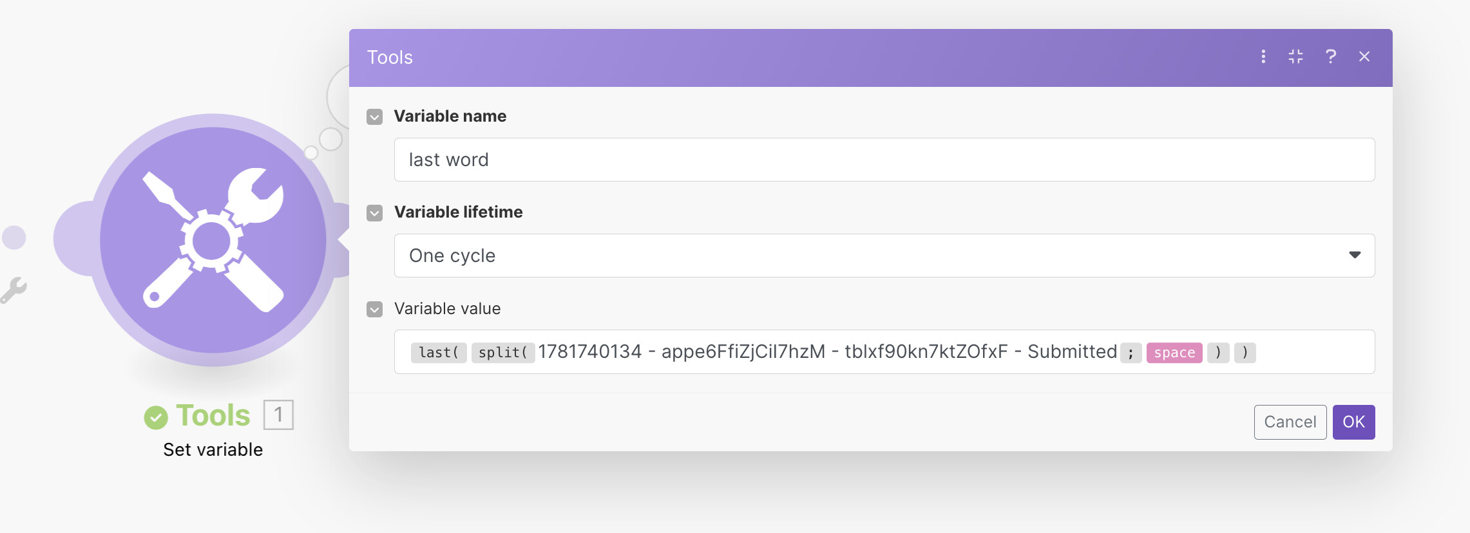The height and width of the screenshot is (533, 1470).
Task: Toggle the Variable value field checkbox
Action: 374,309
